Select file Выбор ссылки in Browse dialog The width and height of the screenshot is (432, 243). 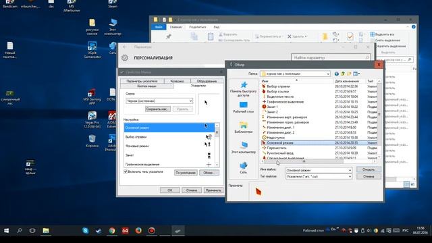click(x=277, y=92)
